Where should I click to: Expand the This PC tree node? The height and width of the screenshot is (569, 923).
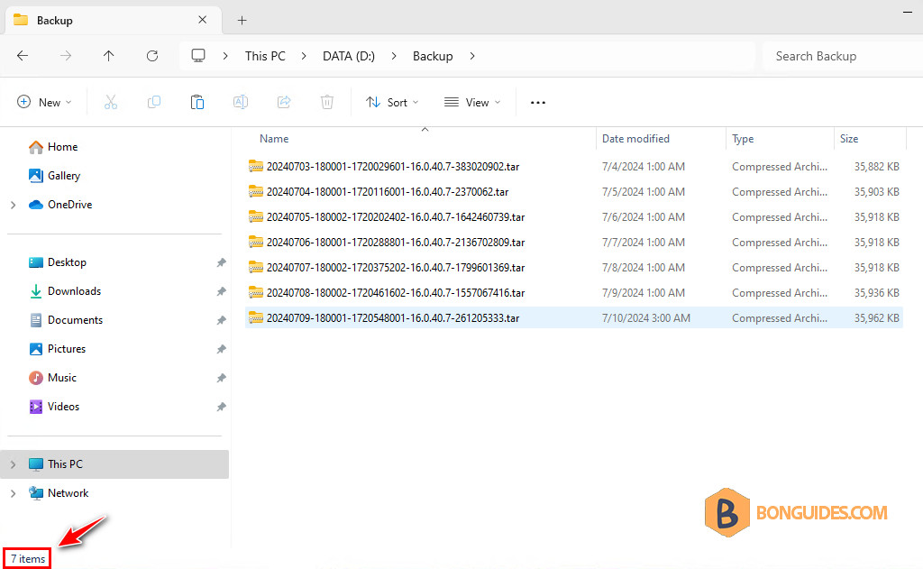click(13, 464)
